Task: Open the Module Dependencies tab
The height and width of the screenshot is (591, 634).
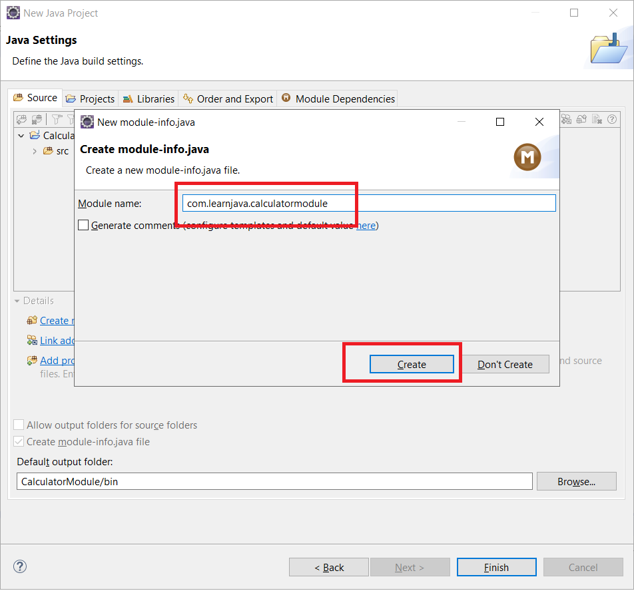Action: point(338,98)
